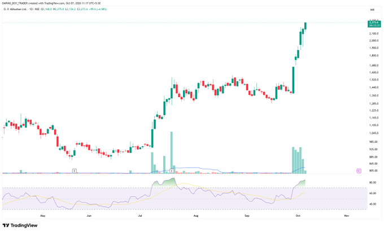Viewport: 384px width, 232px height.
Task: Click the green current price label 2,273.6
Action: [x=374, y=24]
